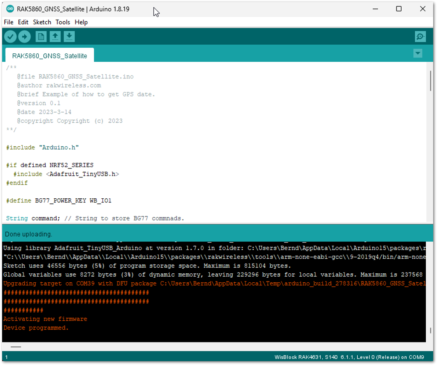Viewport: 437px width, 365px height.
Task: Click the '@version 0.1' comment line
Action: point(39,103)
